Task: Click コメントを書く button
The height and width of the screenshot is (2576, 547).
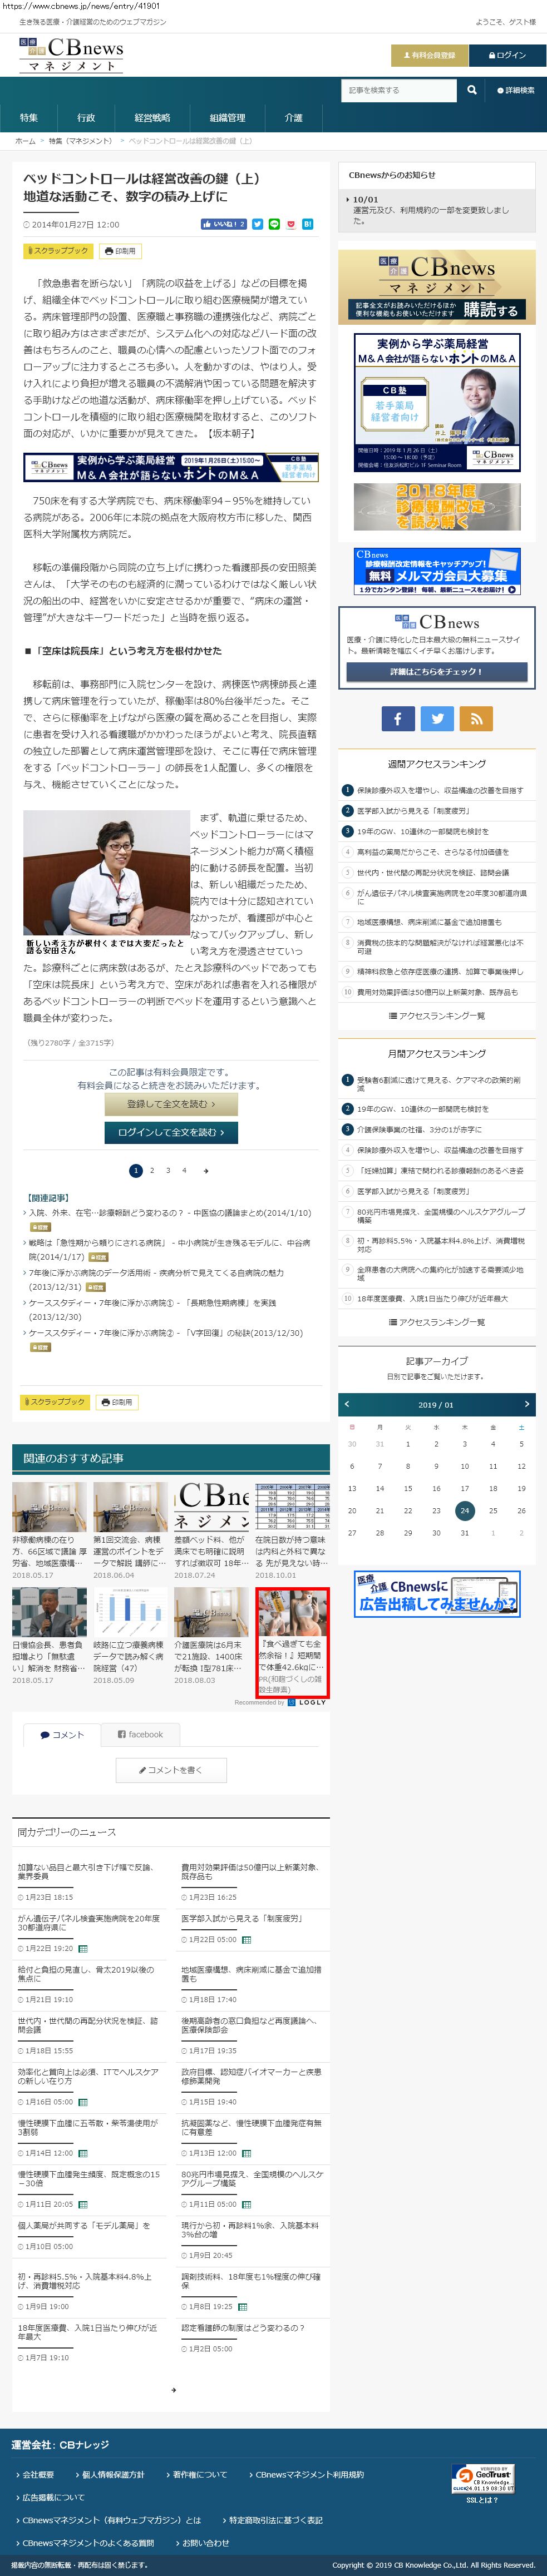Action: point(170,1770)
